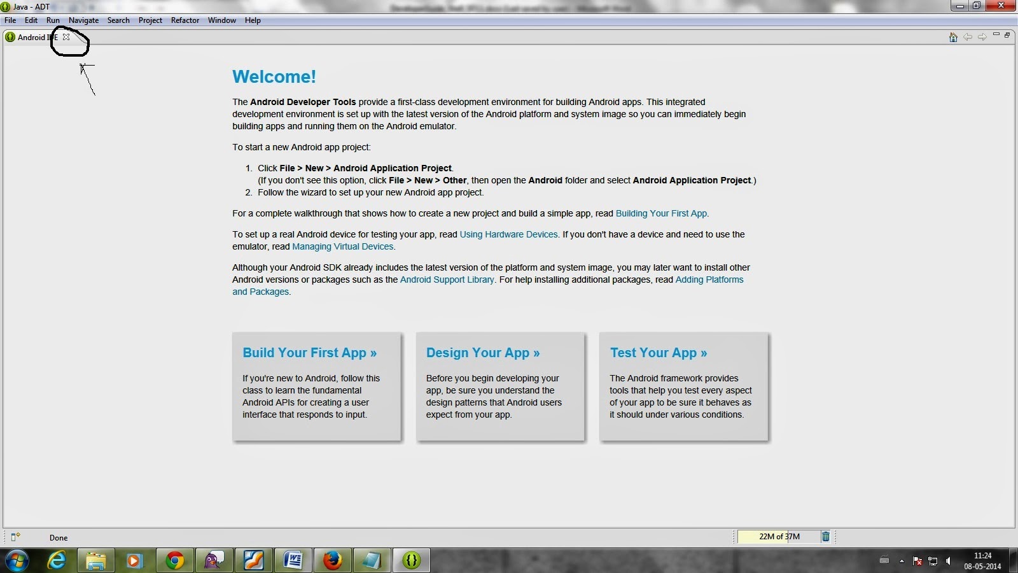Image resolution: width=1018 pixels, height=573 pixels.
Task: Open Windows Explorer from the taskbar
Action: tap(96, 561)
